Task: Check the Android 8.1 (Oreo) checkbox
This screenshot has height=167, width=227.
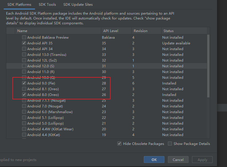Action: click(24, 89)
